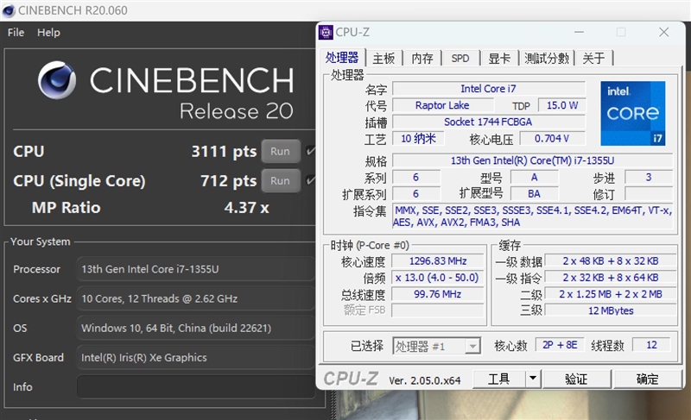Switch to the 主板 tab

pos(384,58)
